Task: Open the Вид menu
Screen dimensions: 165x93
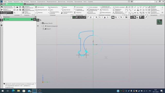Action: [x=22, y=2]
